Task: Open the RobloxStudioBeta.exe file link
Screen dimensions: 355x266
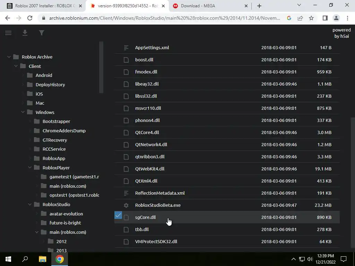Action: [x=158, y=205]
